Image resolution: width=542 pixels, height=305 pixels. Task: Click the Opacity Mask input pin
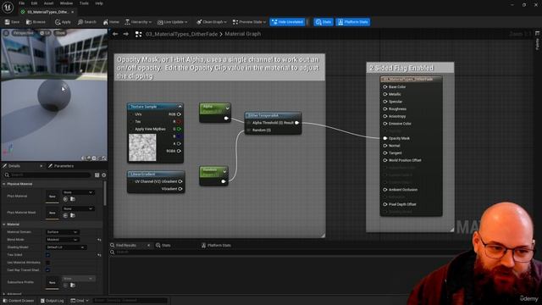coord(385,138)
